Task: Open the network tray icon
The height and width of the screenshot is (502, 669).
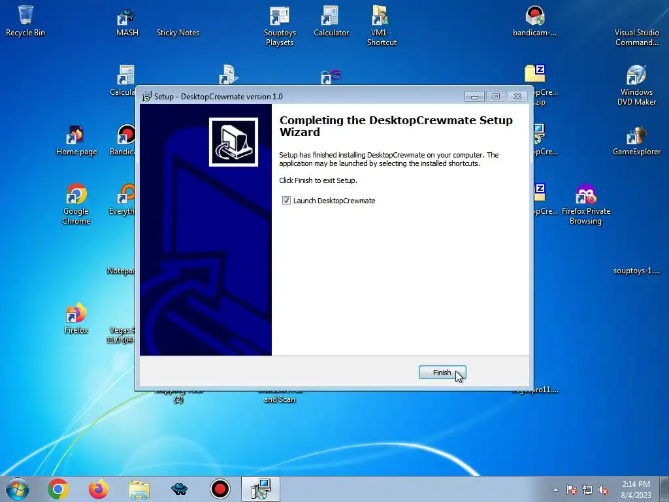Action: [x=587, y=490]
